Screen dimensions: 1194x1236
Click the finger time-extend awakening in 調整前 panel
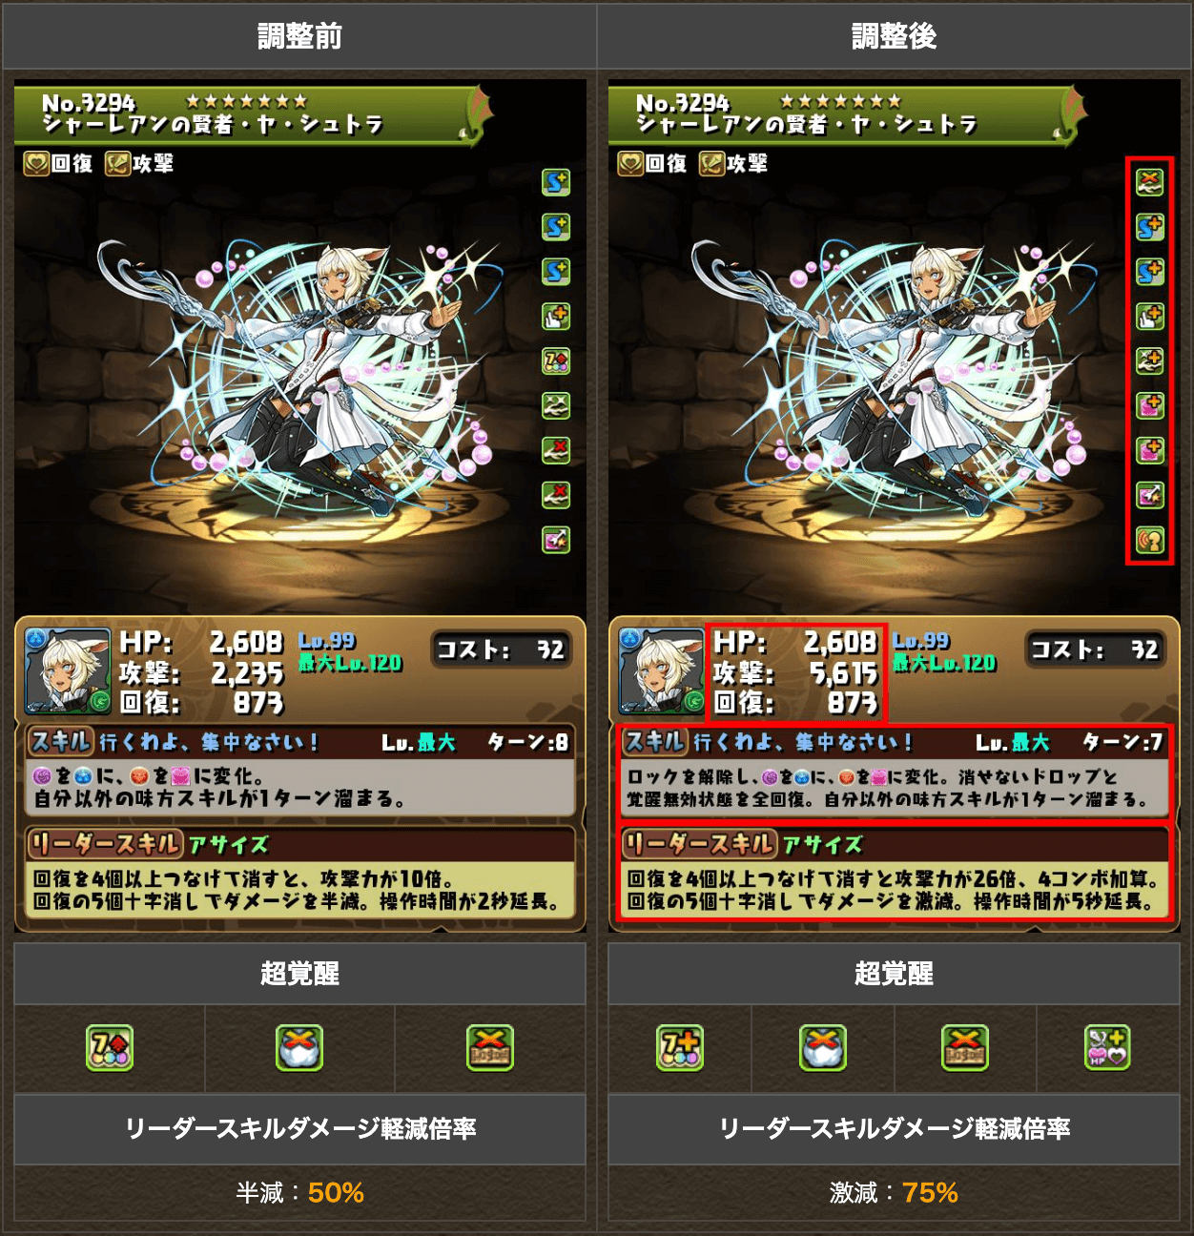tap(556, 316)
